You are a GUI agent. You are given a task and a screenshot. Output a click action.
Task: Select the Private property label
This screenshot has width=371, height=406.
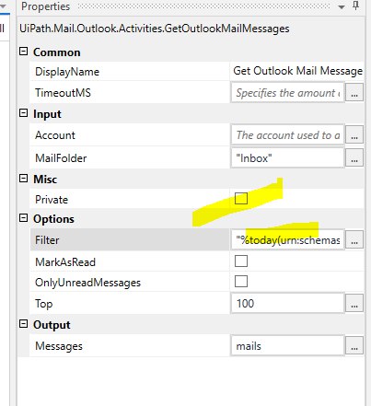pyautogui.click(x=52, y=200)
